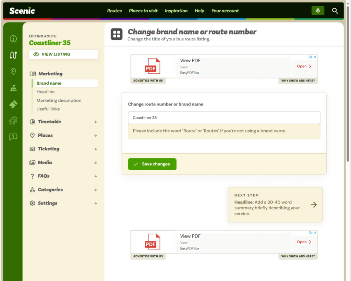Click AdChoices icon on bottom ad
351x281 pixels.
[311, 233]
